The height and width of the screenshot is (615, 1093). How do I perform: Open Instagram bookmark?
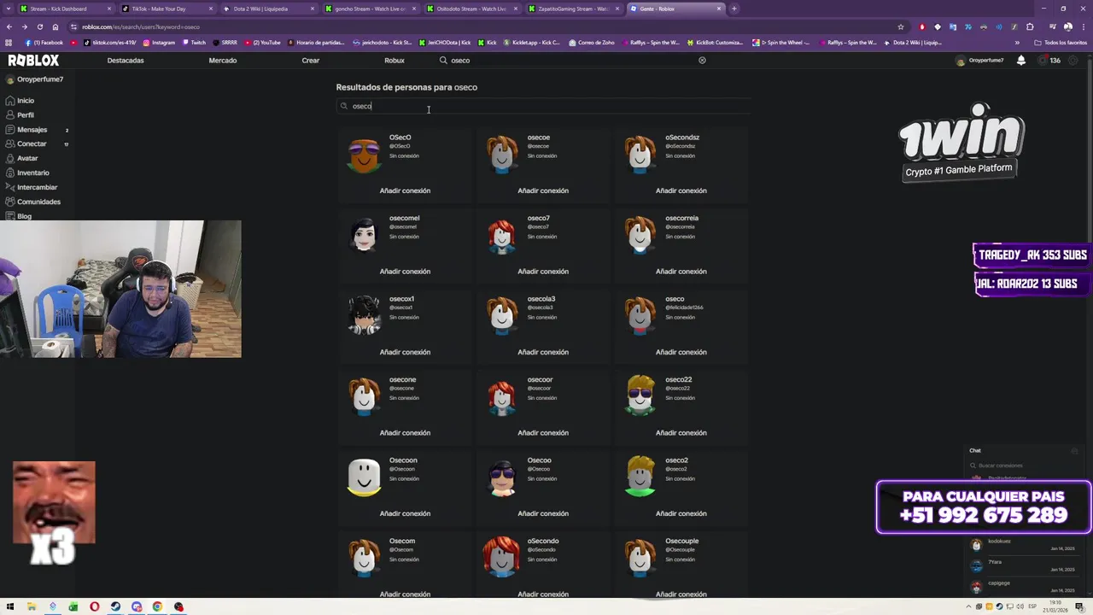159,43
